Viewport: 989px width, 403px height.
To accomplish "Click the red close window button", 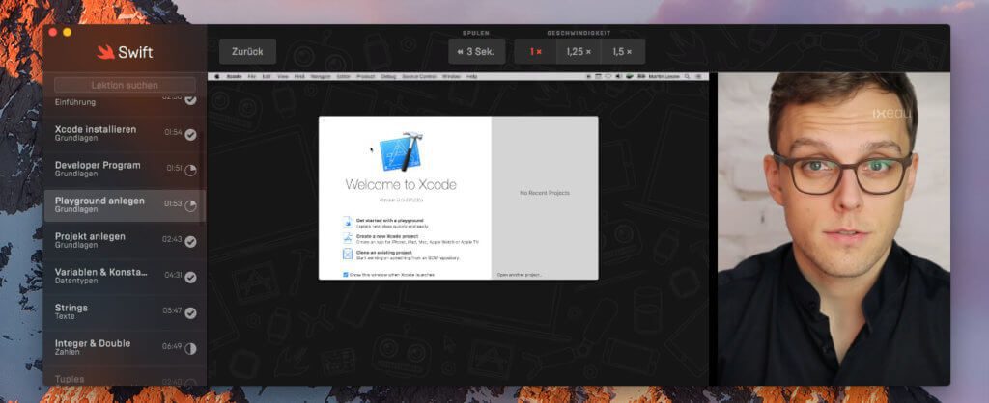I will tap(53, 32).
